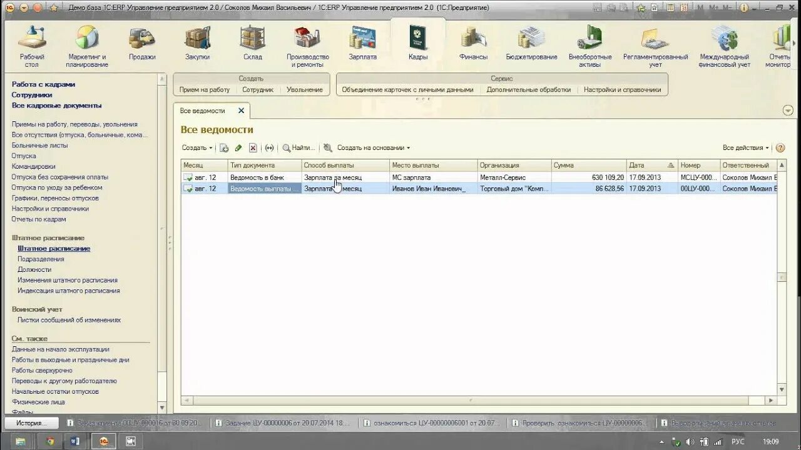Open Графики, переносы отпусков link
The image size is (801, 450).
click(55, 198)
